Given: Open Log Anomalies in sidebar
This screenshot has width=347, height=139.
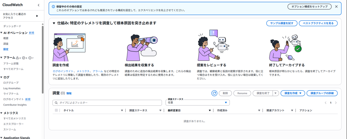Looking at the screenshot, I should coord(12,88).
